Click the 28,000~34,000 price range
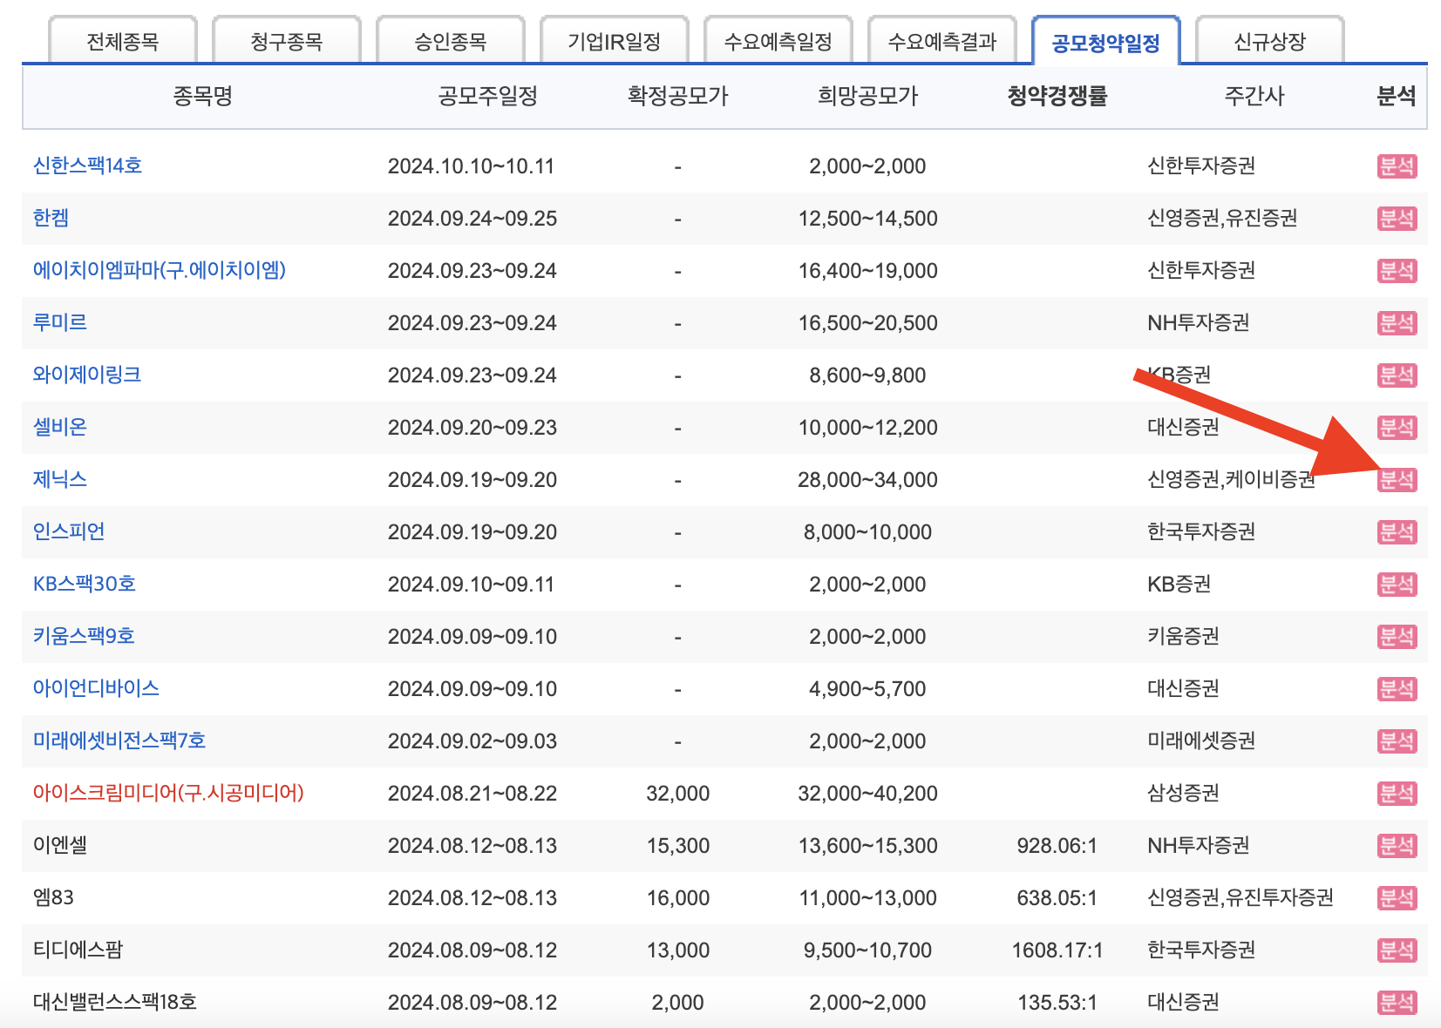Screen dimensions: 1441x1028 tap(867, 480)
